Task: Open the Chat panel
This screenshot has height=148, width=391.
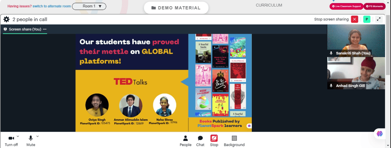Action: (200, 141)
